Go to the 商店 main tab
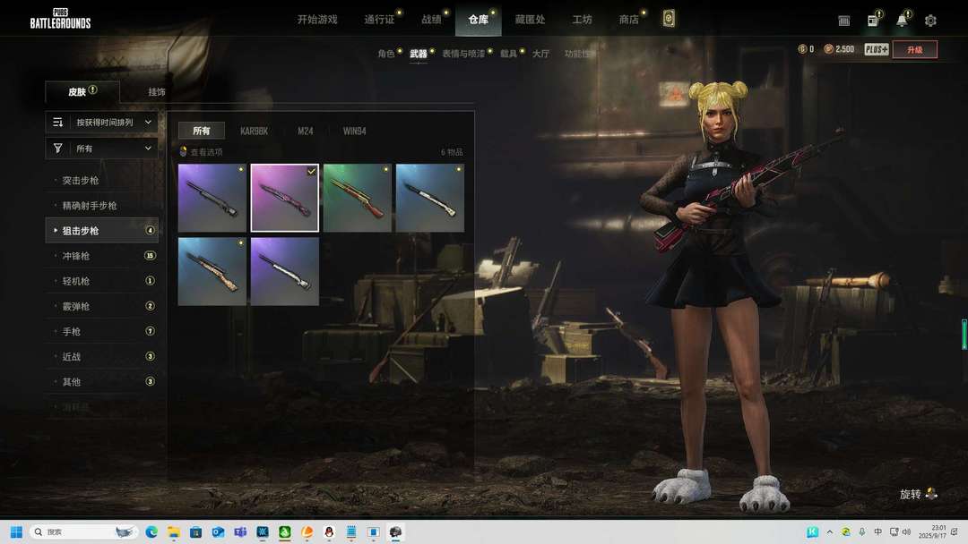The width and height of the screenshot is (968, 544). click(x=629, y=20)
